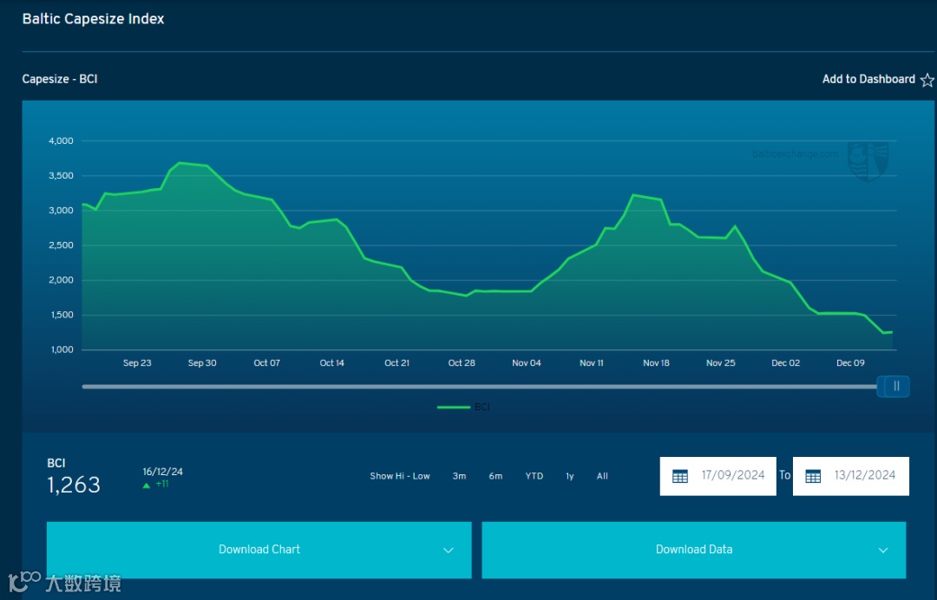This screenshot has height=600, width=937.
Task: Click the Capesize - BCI chart title
Action: [60, 80]
